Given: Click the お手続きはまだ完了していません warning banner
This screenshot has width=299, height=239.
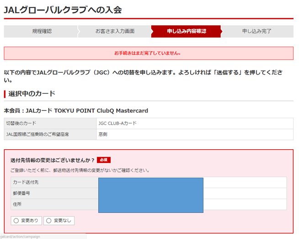Looking at the screenshot, I should pos(149,53).
